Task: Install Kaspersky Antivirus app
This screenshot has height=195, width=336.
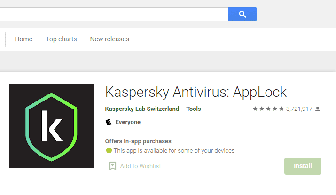Action: 303,166
